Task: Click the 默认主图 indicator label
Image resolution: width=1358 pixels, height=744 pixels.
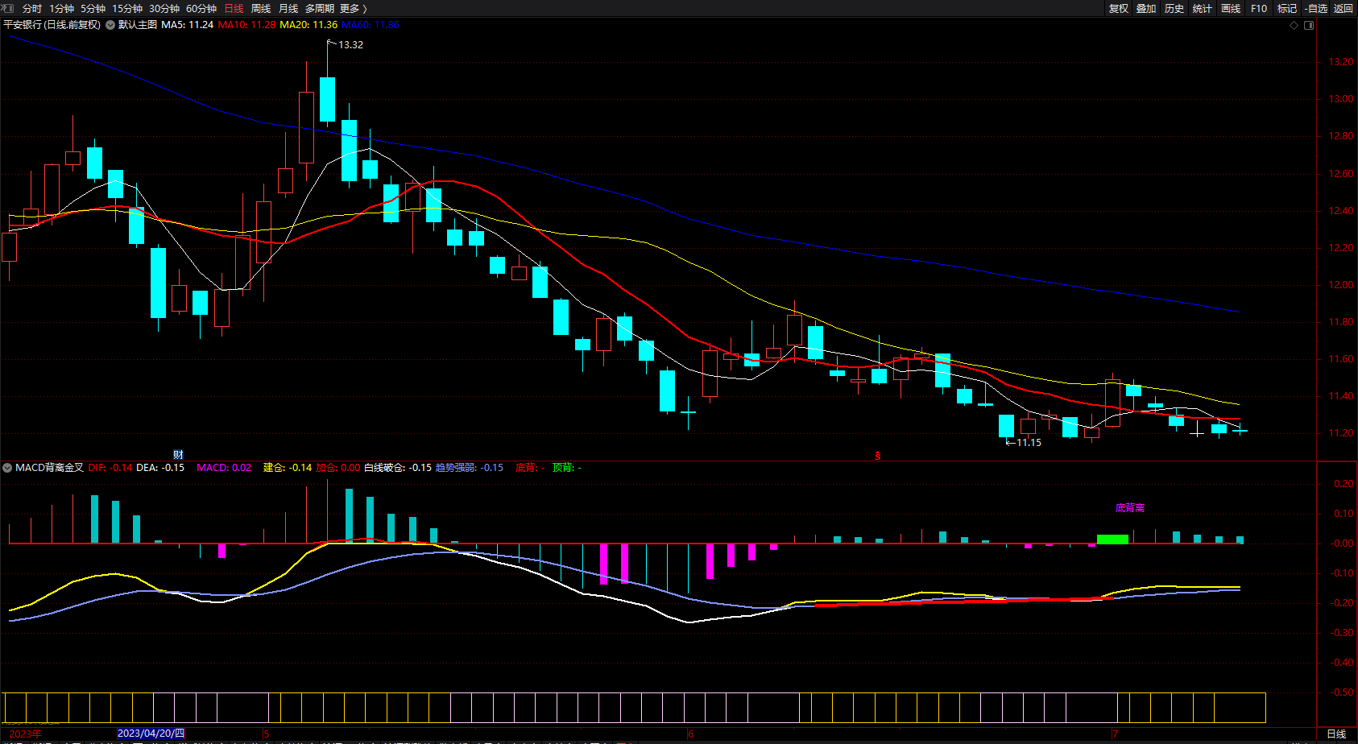Action: point(138,25)
